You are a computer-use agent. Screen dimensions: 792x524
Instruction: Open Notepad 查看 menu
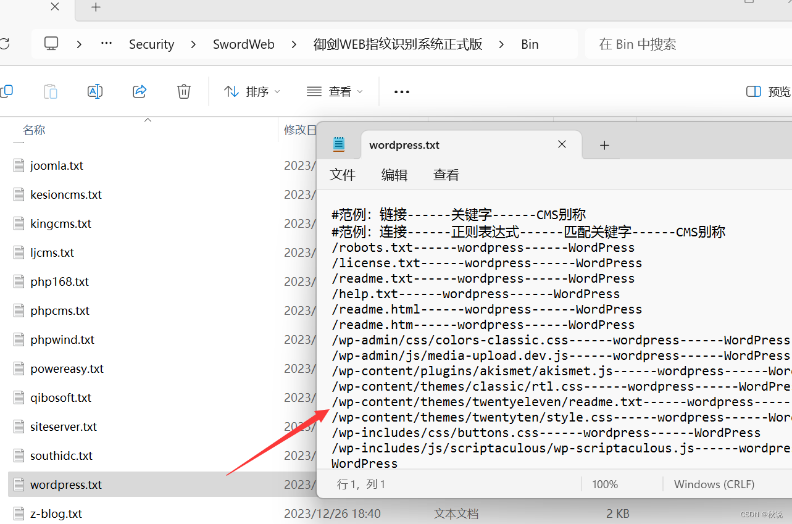click(446, 175)
